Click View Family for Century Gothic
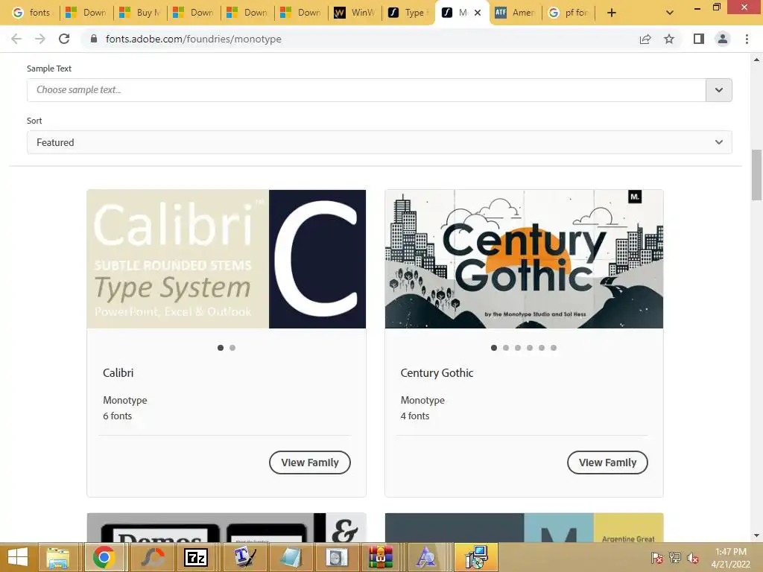 [608, 463]
